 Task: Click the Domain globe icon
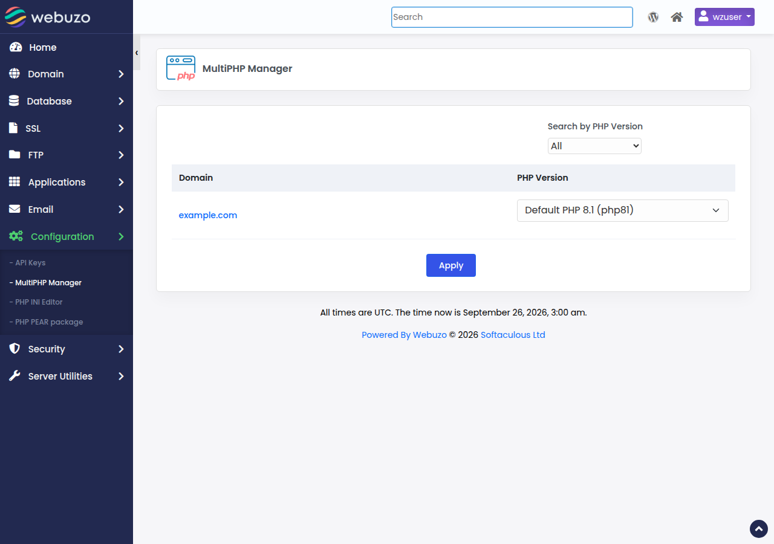coord(15,74)
